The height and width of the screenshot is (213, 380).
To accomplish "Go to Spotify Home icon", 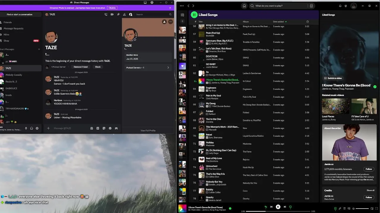I will click(x=244, y=6).
